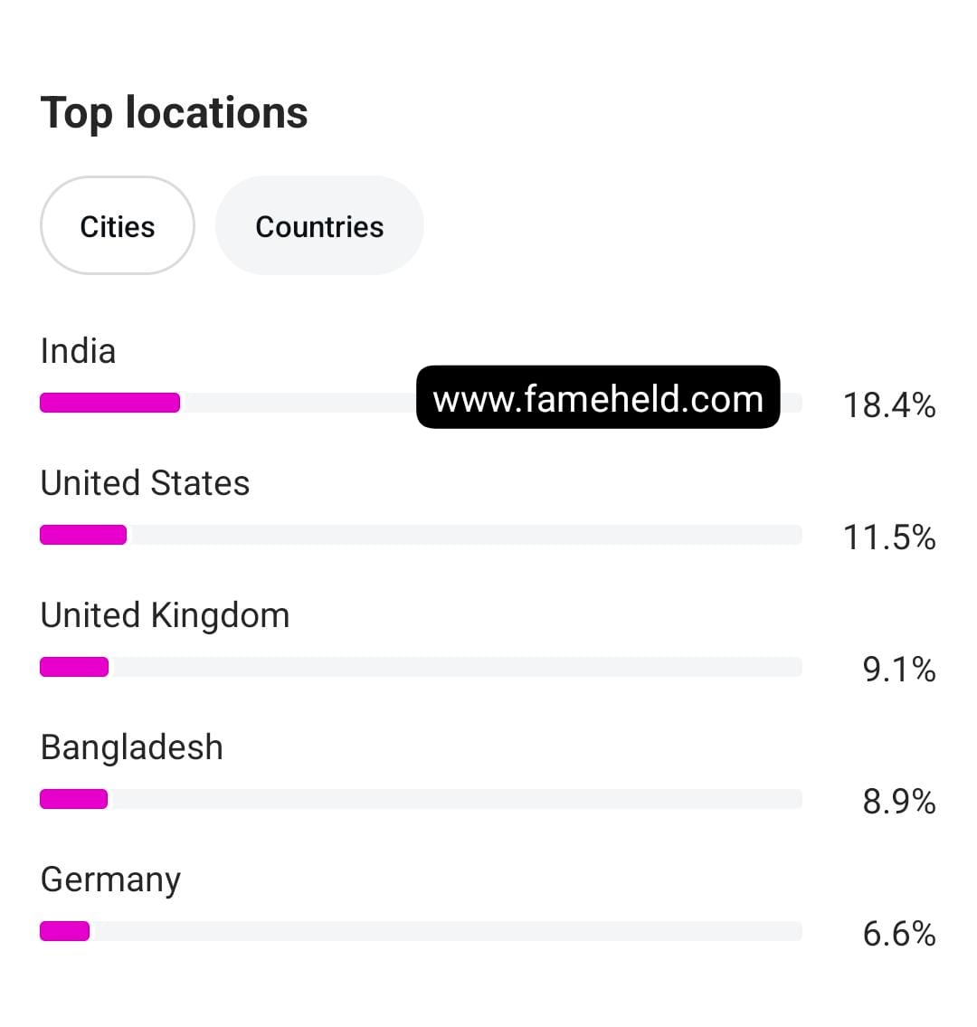Click the 18.4% value for India
977x1027 pixels.
[x=889, y=405]
